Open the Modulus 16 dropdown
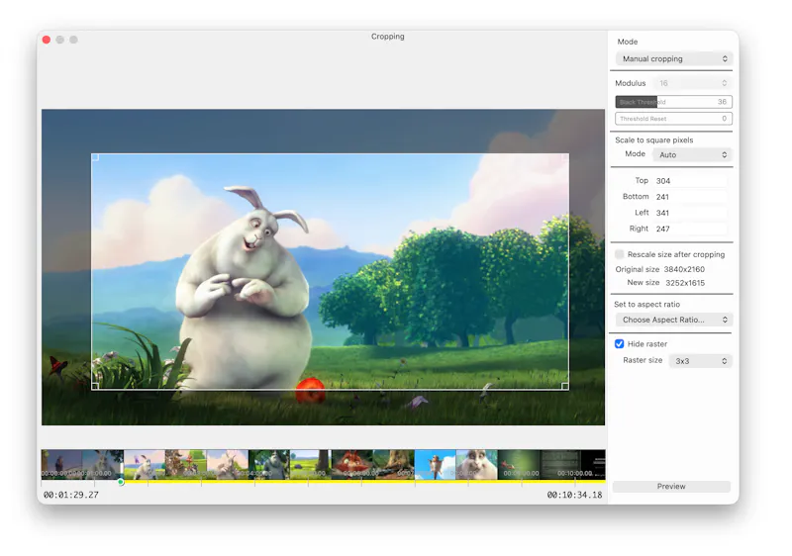This screenshot has height=556, width=792. tap(692, 83)
